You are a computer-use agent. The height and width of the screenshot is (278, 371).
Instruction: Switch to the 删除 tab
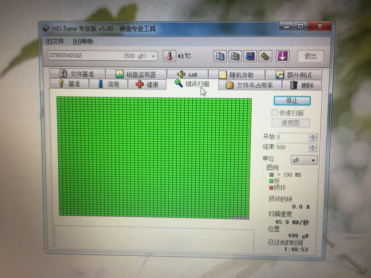pos(302,85)
